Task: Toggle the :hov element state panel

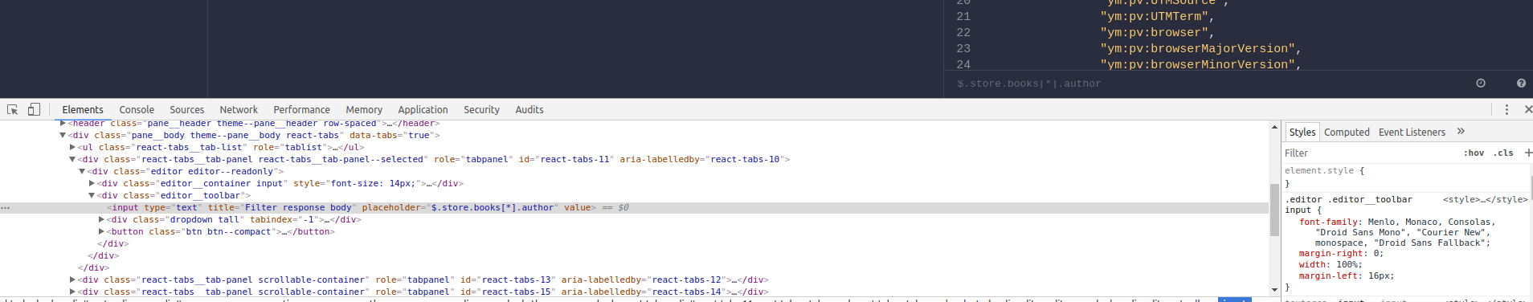Action: coord(1474,153)
